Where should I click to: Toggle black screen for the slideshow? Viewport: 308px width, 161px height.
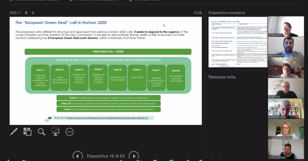(x=55, y=132)
